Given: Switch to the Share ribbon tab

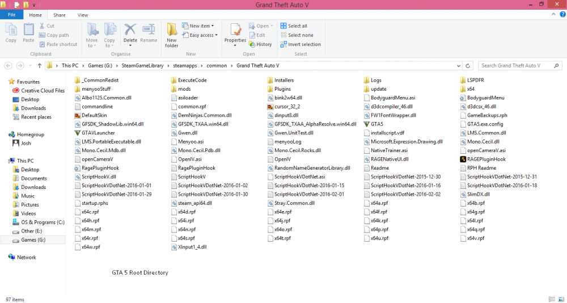Looking at the screenshot, I should pos(60,15).
